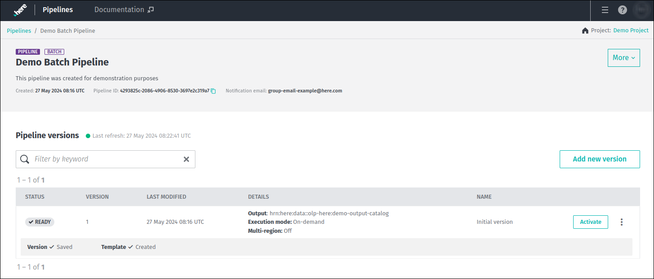Click the Template Created status text
Image resolution: width=654 pixels, height=279 pixels.
point(128,247)
